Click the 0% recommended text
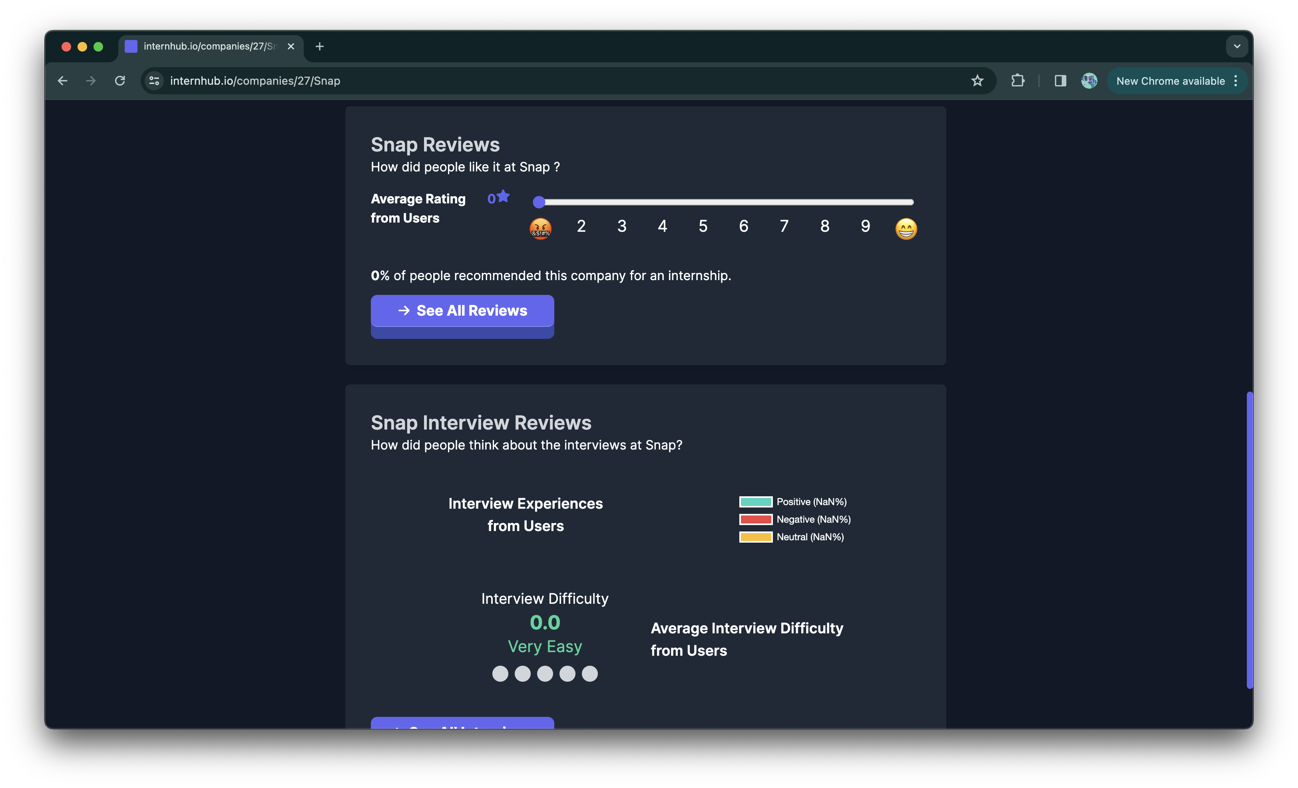 point(551,275)
